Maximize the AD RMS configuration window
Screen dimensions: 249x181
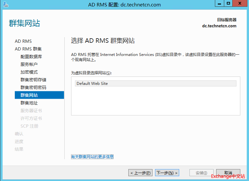pyautogui.click(x=228, y=4)
